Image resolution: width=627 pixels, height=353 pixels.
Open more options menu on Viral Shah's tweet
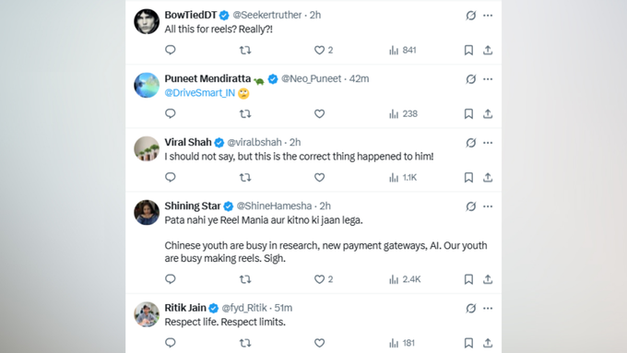pyautogui.click(x=488, y=143)
